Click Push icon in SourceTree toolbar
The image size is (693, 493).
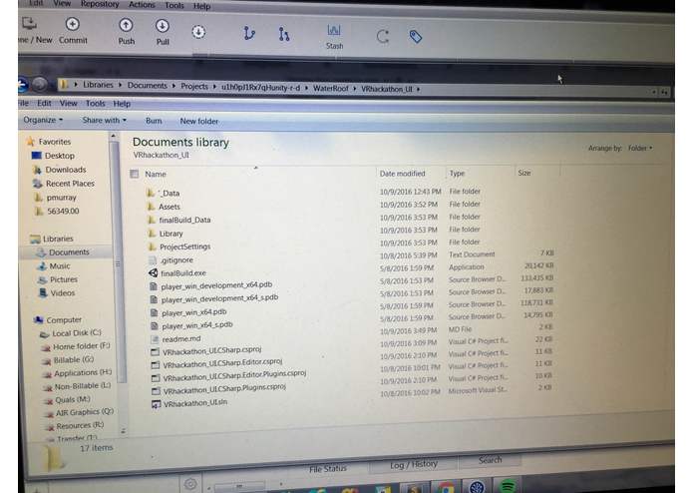pos(126,25)
